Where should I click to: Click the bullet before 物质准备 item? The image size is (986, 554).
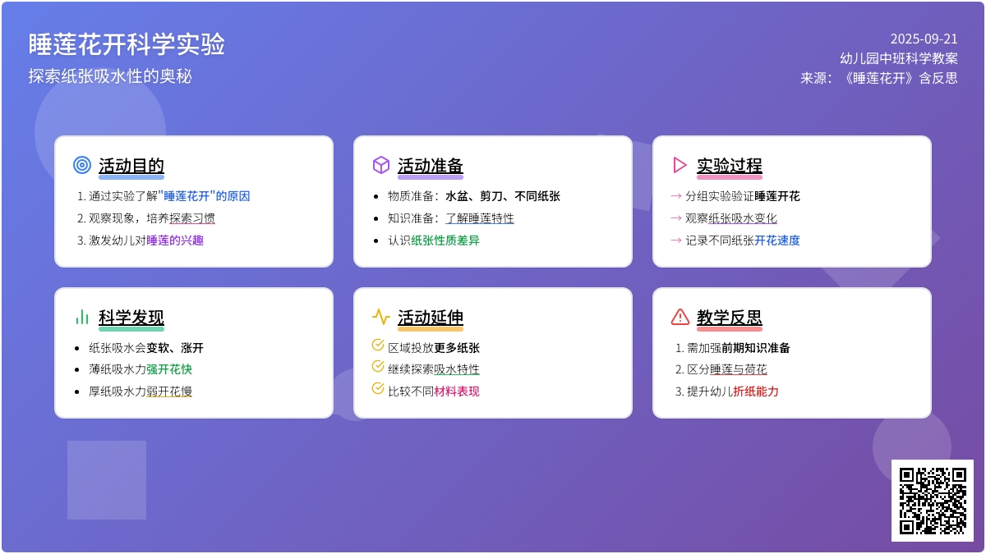point(377,196)
